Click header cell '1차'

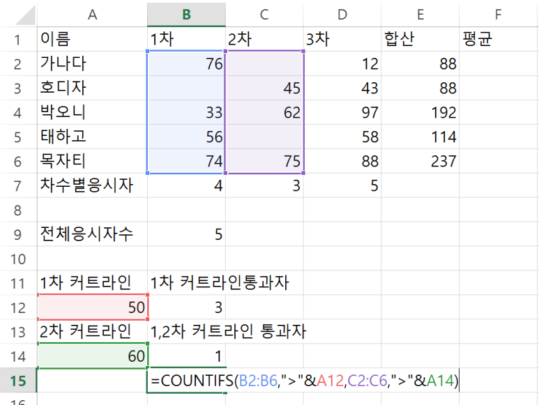click(x=186, y=40)
